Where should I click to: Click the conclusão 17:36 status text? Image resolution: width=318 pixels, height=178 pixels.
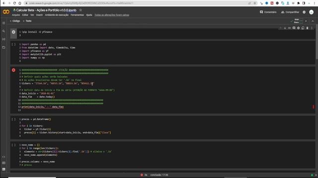[x=159, y=175]
